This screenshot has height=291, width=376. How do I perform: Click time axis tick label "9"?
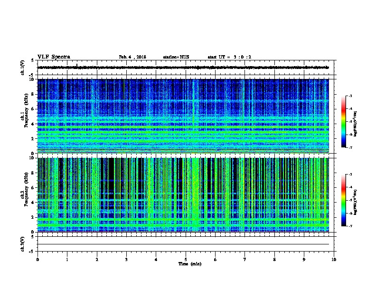(x=304, y=260)
